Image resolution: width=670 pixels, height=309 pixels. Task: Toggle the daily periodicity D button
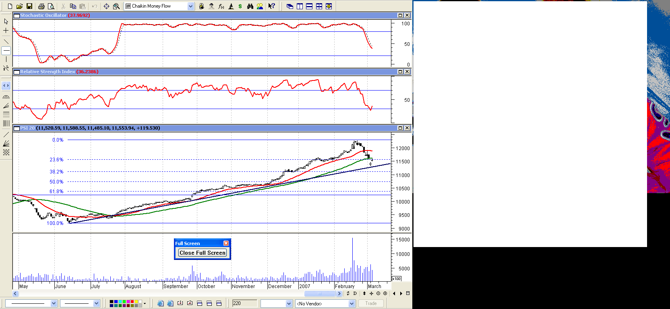355,293
